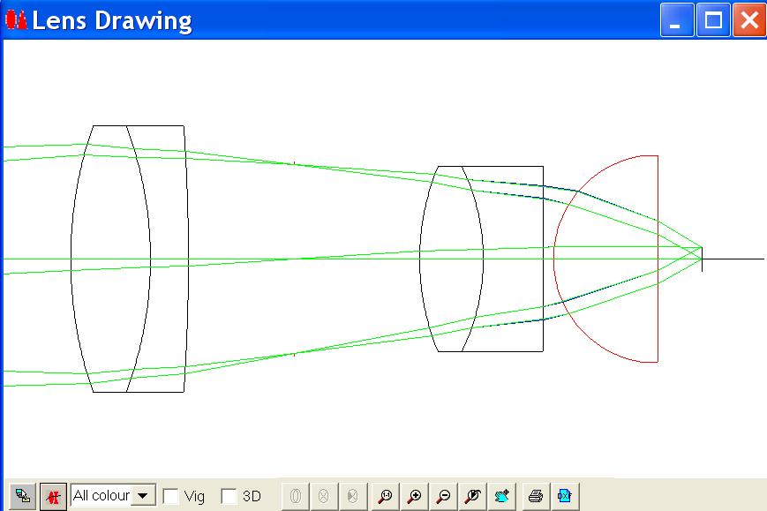The image size is (767, 511).
Task: Toggle the red lens ray-drawing button
Action: (53, 496)
